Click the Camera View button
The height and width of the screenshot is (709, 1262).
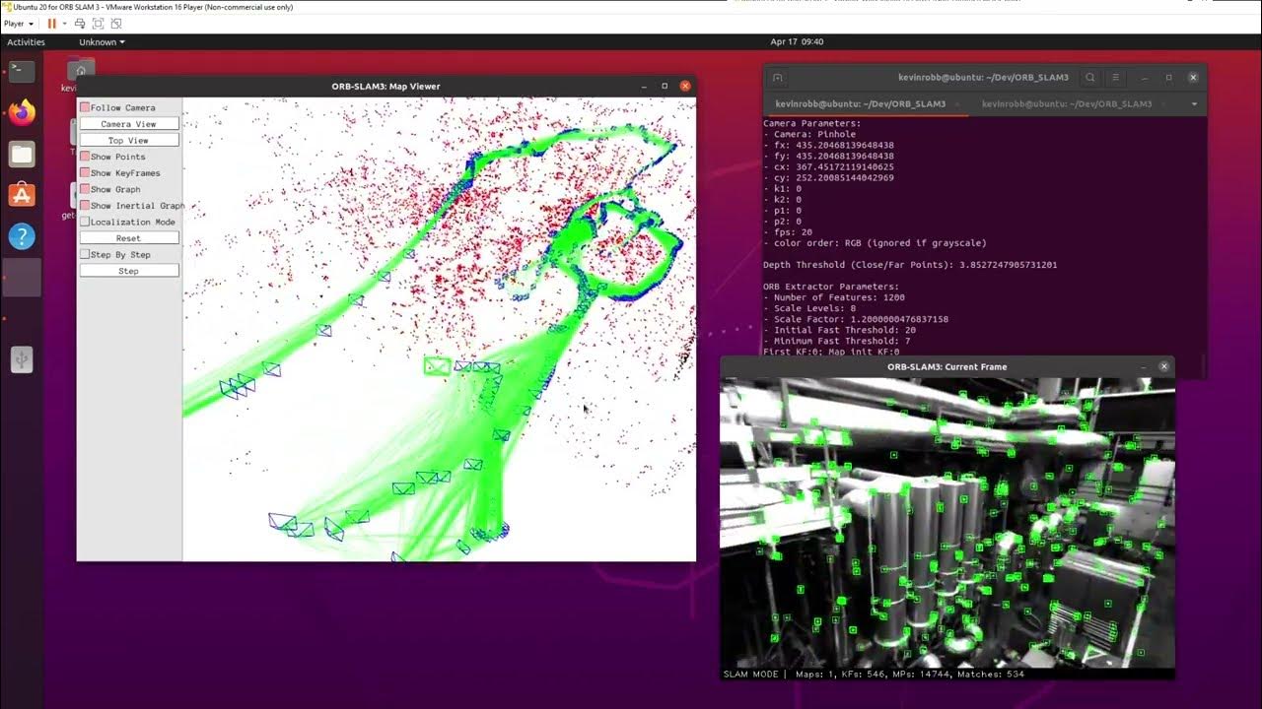pos(129,124)
